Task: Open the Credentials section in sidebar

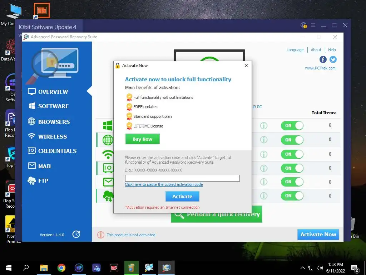Action: point(52,151)
